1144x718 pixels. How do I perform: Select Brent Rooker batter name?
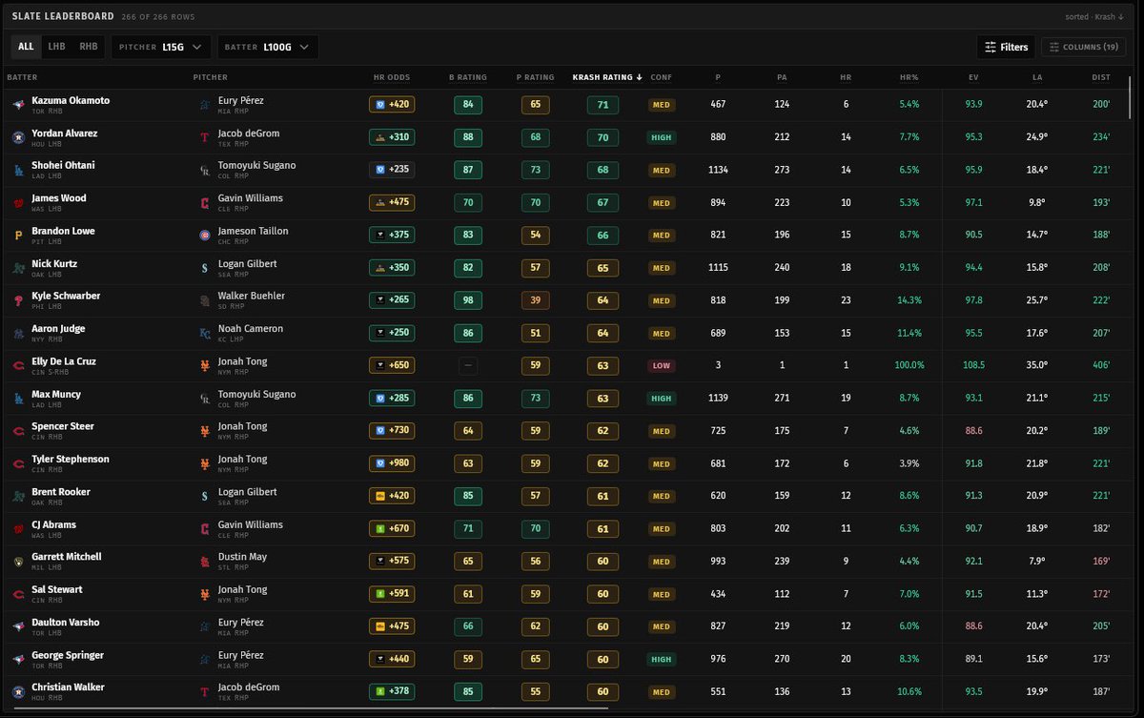tap(61, 492)
